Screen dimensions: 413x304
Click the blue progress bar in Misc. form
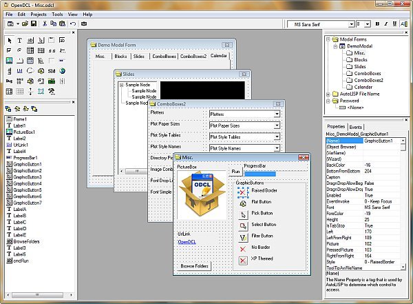[x=260, y=174]
